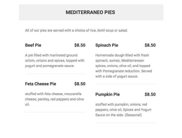The height and width of the screenshot is (138, 182).
Task: Click the intro text about rice, lentil soup or salad
Action: click(76, 30)
